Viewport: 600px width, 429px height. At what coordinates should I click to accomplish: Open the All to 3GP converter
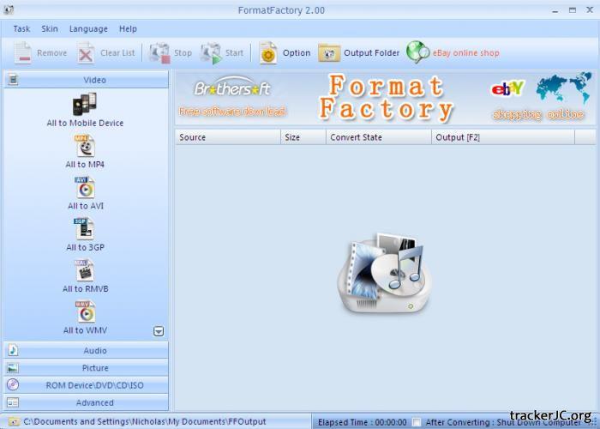click(x=85, y=229)
